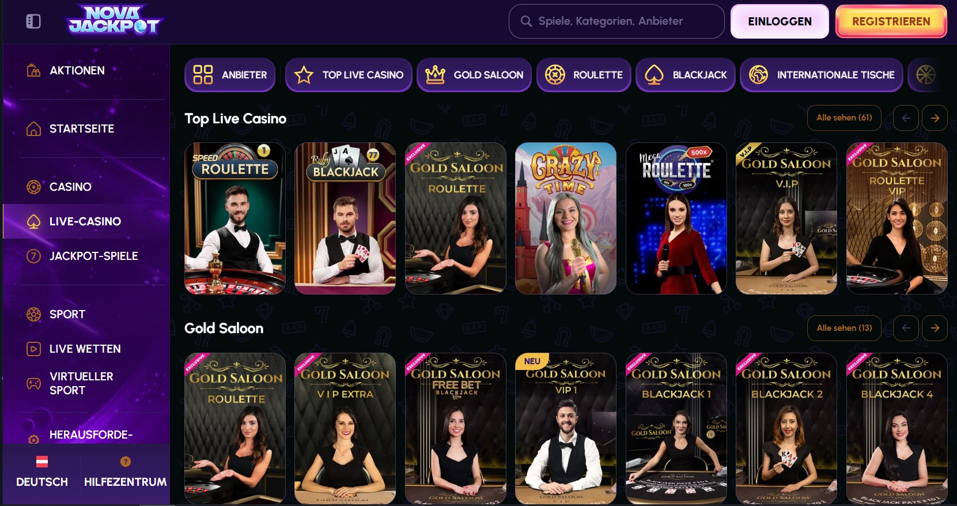The image size is (957, 506).
Task: Click the Registrieren button
Action: point(891,21)
